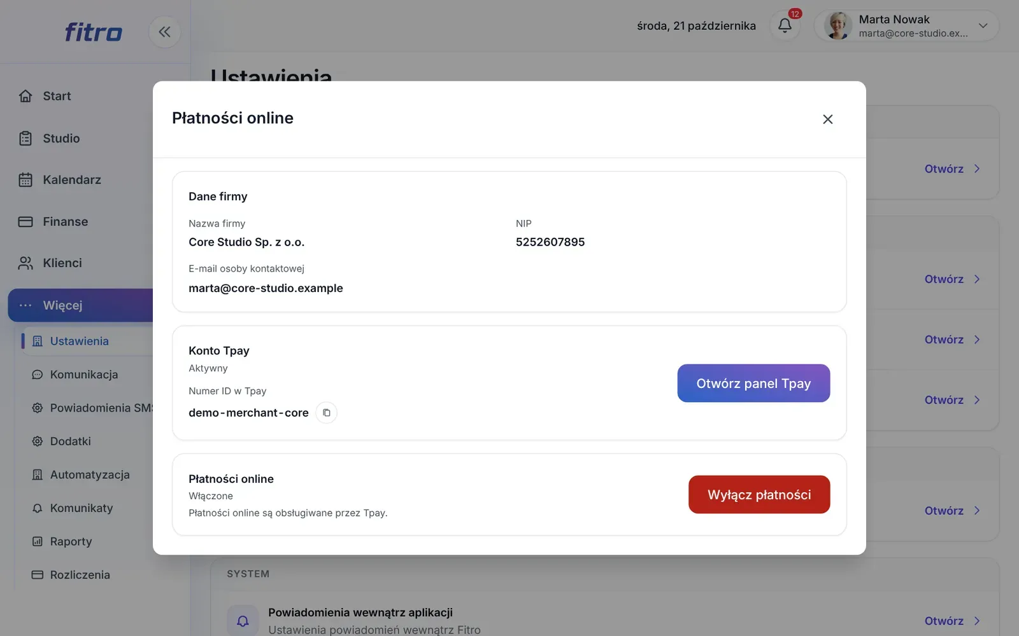Click the Dodatki gear icon

(38, 441)
